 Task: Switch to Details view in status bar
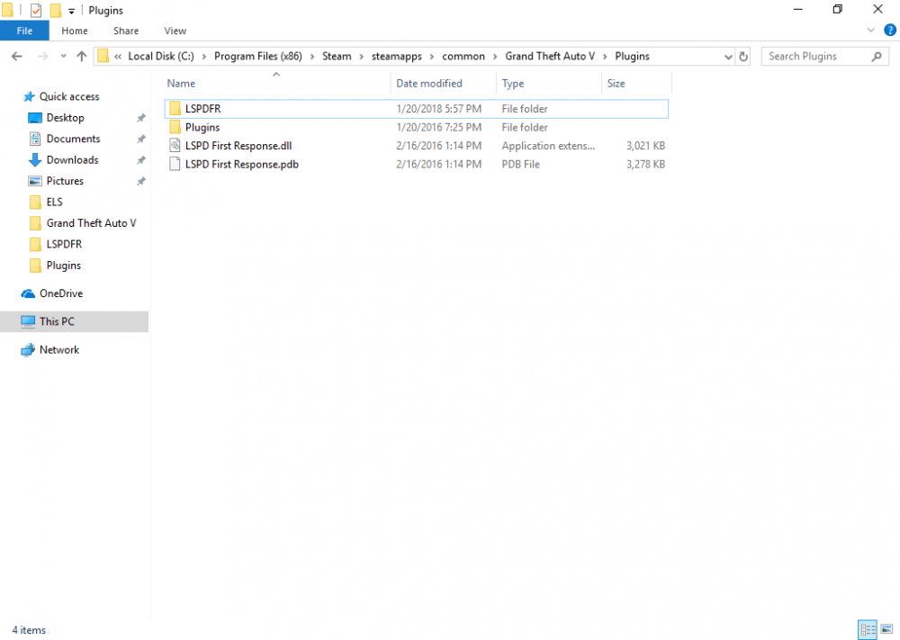(x=868, y=630)
